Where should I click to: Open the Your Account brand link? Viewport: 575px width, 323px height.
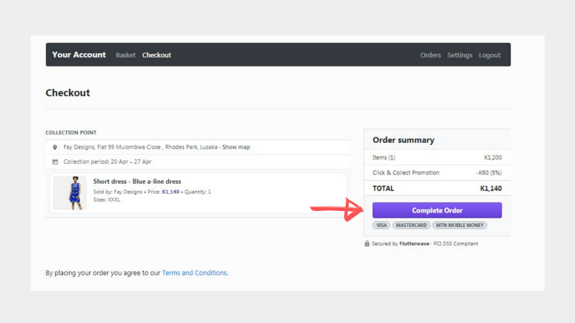click(79, 55)
